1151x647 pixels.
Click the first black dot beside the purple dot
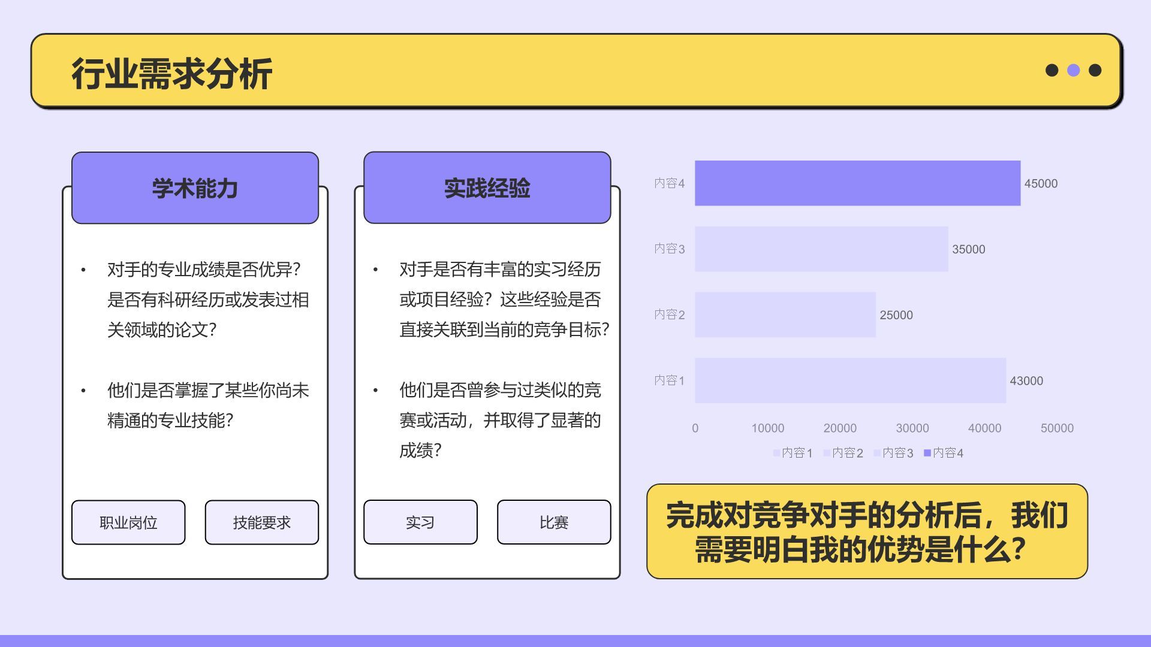click(x=1051, y=70)
